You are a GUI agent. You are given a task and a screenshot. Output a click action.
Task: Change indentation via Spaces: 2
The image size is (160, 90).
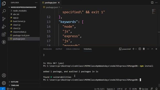click(111, 89)
